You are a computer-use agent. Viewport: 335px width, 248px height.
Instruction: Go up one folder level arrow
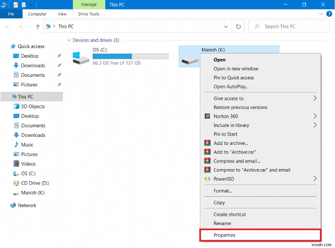[38, 27]
